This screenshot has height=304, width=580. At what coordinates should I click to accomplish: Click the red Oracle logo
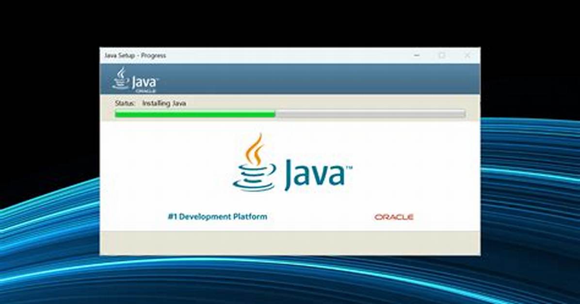(x=394, y=217)
